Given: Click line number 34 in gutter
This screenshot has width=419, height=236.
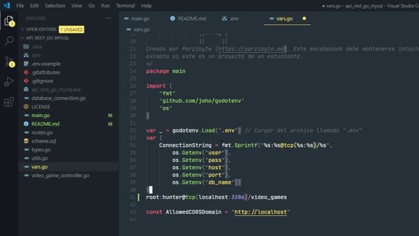Looking at the screenshot, I should [132, 146].
